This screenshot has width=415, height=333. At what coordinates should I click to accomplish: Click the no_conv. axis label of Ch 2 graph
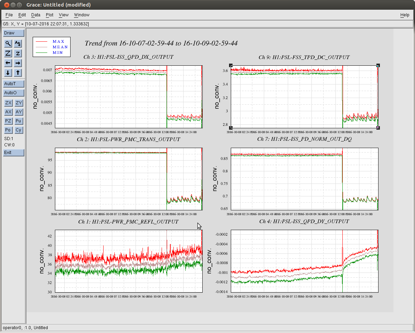pos(42,179)
